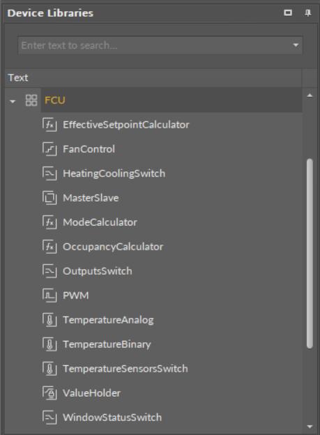The width and height of the screenshot is (320, 435).
Task: Collapse the FCU library node
Action: pyautogui.click(x=13, y=102)
